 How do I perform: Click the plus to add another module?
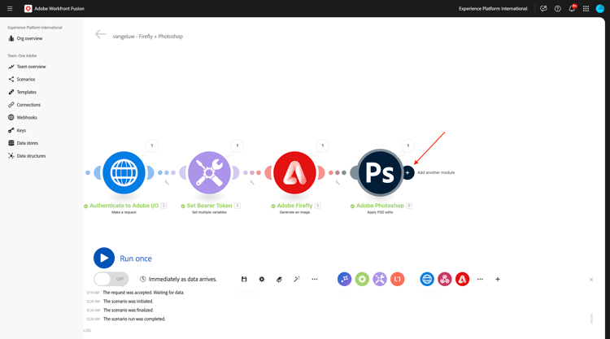(407, 172)
